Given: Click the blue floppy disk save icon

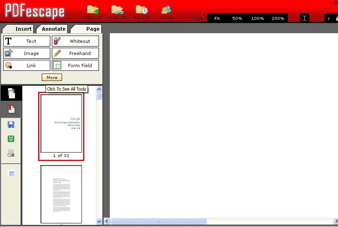Looking at the screenshot, I should click(11, 125).
